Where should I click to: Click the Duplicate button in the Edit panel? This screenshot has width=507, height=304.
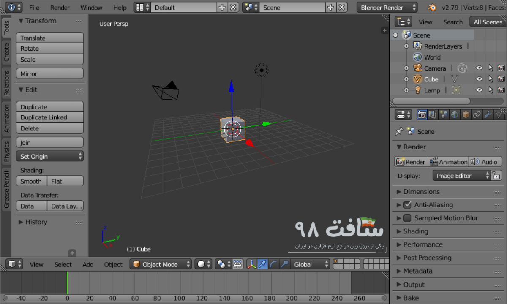(x=49, y=106)
